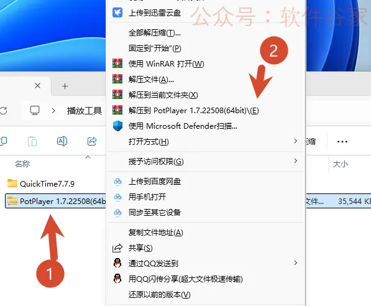Click QQ penguin icon beside 用QQ闪传分享
The width and height of the screenshot is (371, 306).
117,279
